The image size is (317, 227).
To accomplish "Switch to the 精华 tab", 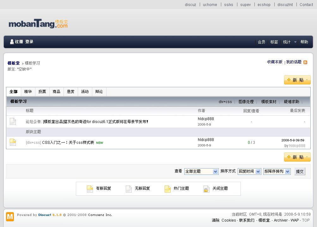I will coord(28,92).
